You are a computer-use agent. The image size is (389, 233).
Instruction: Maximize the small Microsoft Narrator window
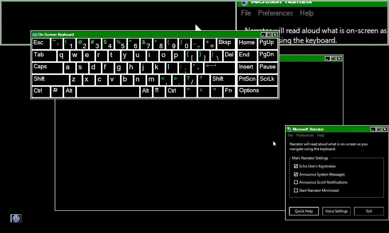point(379,129)
